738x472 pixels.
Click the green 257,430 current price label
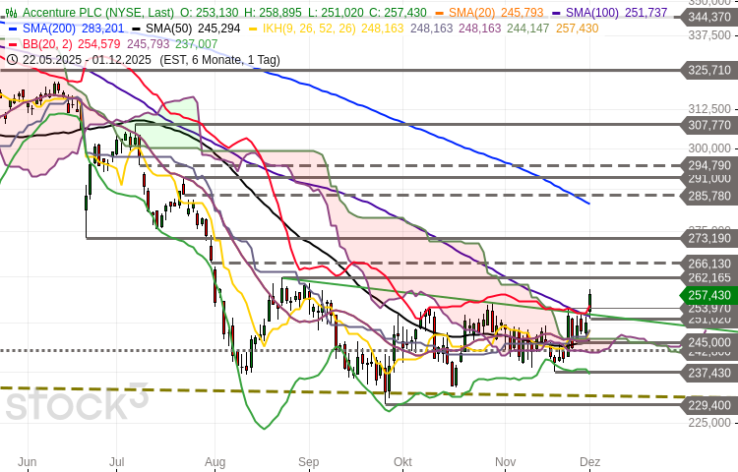[707, 295]
